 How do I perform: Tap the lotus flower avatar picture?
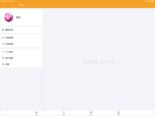(x=9, y=17)
